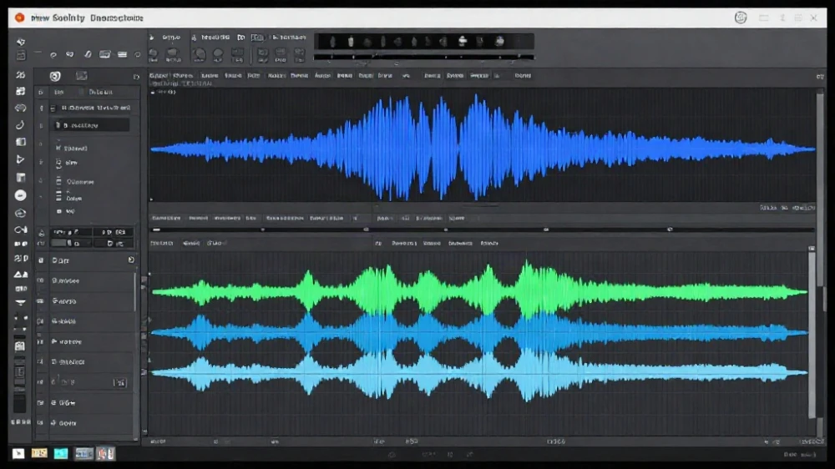Click the double-triangle icon in the left sidebar
Screen dimensions: 835x469
click(x=20, y=275)
